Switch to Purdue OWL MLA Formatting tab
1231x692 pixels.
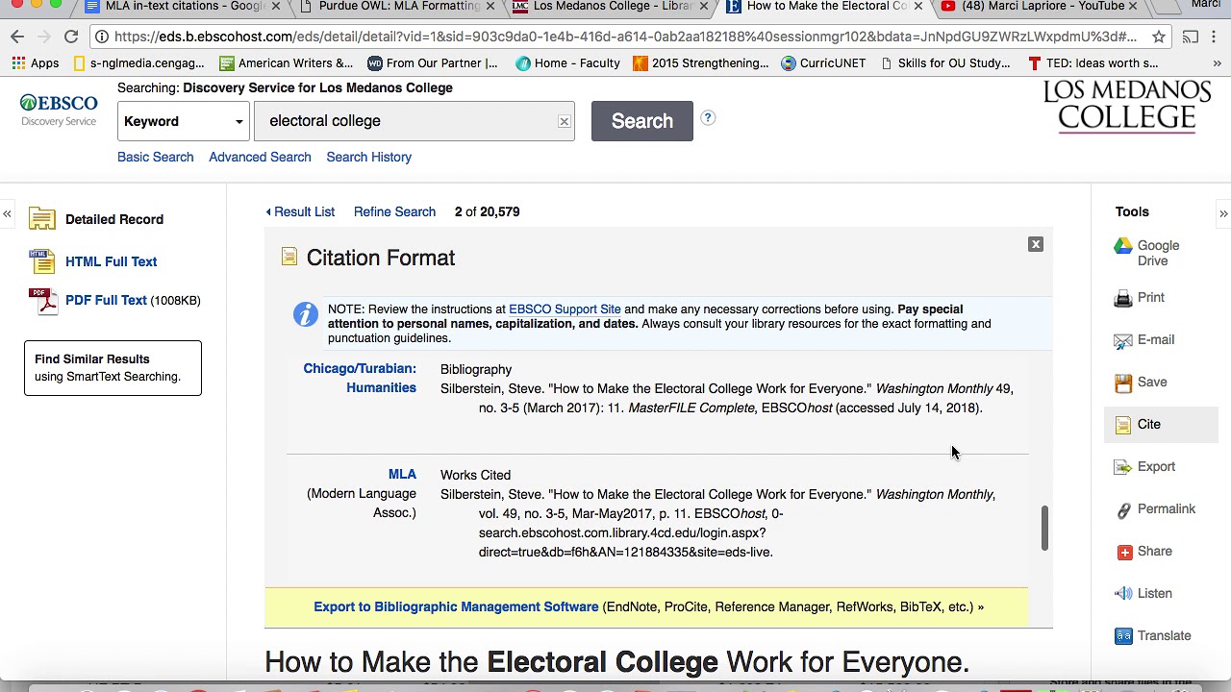tap(394, 7)
